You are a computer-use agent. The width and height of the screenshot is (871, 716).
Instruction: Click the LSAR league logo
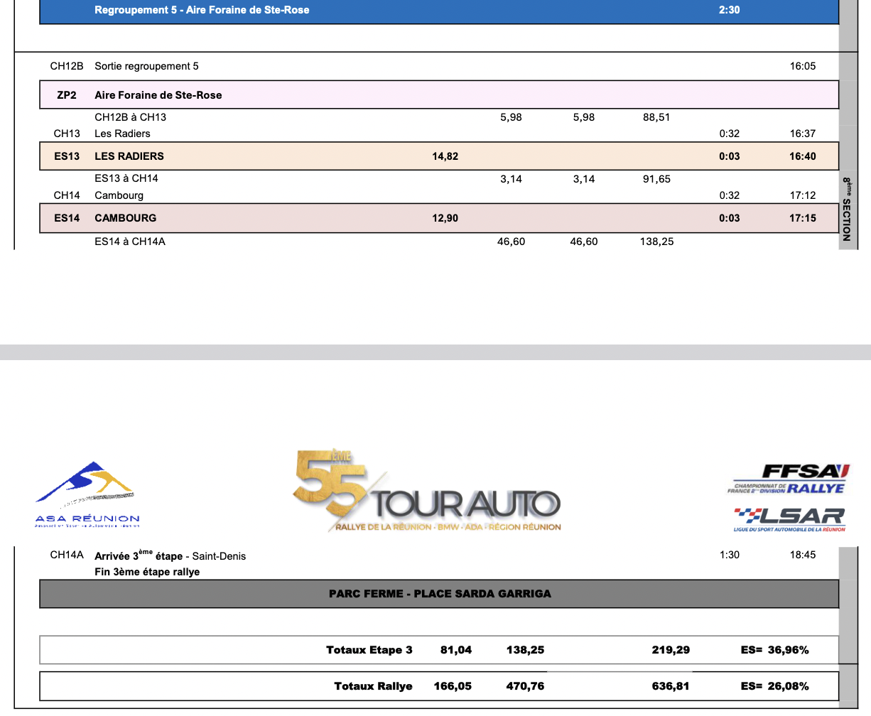tap(789, 519)
